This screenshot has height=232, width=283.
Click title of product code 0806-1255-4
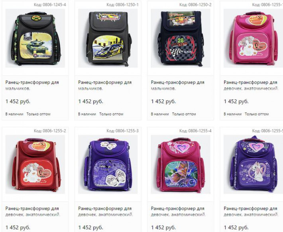point(178,211)
